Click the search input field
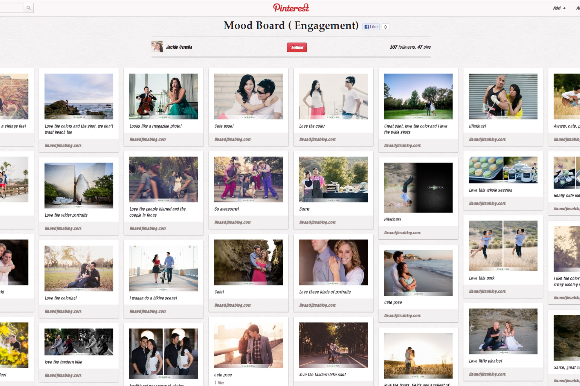The height and width of the screenshot is (386, 580). 12,8
